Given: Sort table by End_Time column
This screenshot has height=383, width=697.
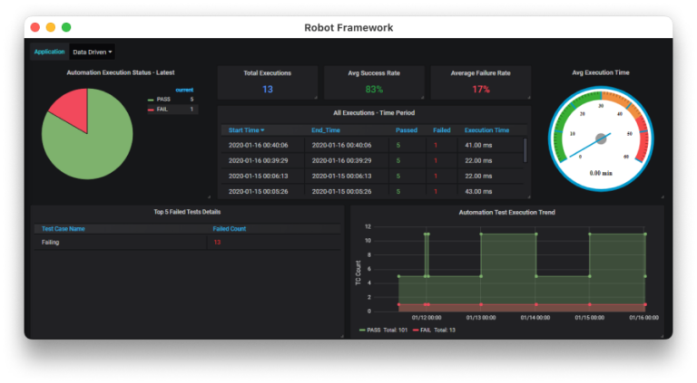Looking at the screenshot, I should pos(326,129).
